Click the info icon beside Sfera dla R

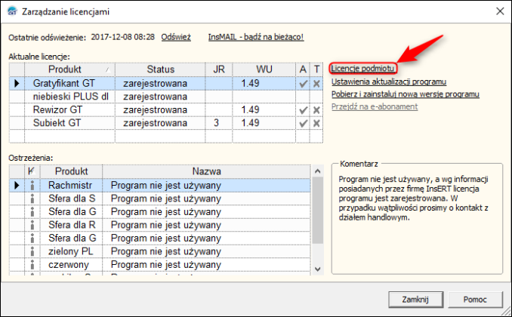tap(32, 225)
